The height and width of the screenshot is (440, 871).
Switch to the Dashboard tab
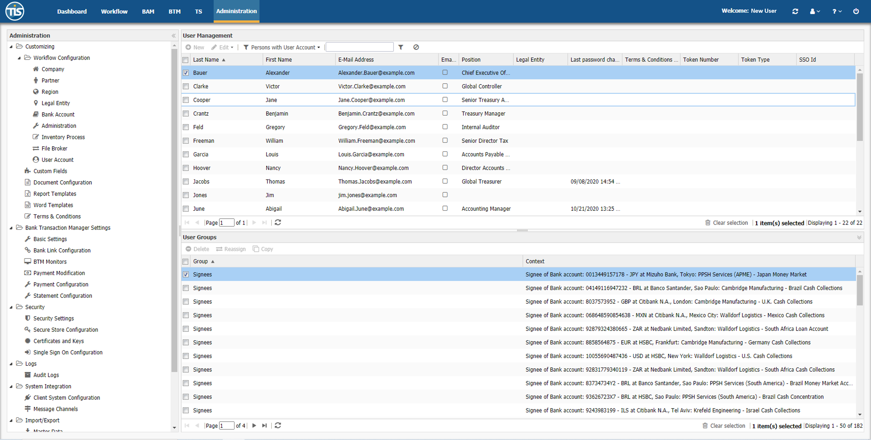point(72,11)
